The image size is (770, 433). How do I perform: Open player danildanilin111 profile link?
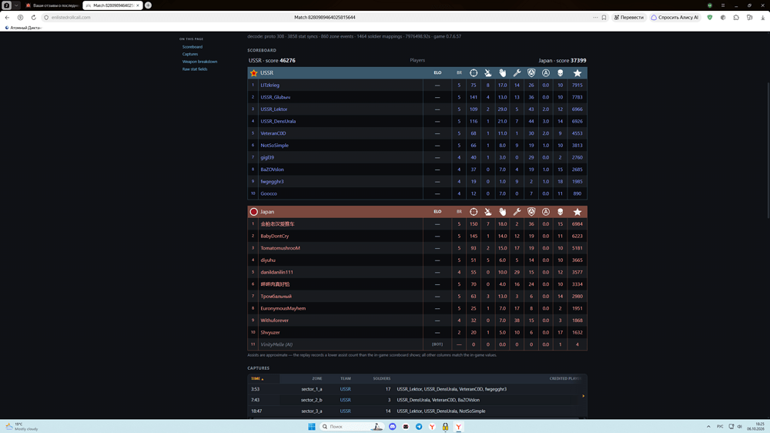click(276, 272)
